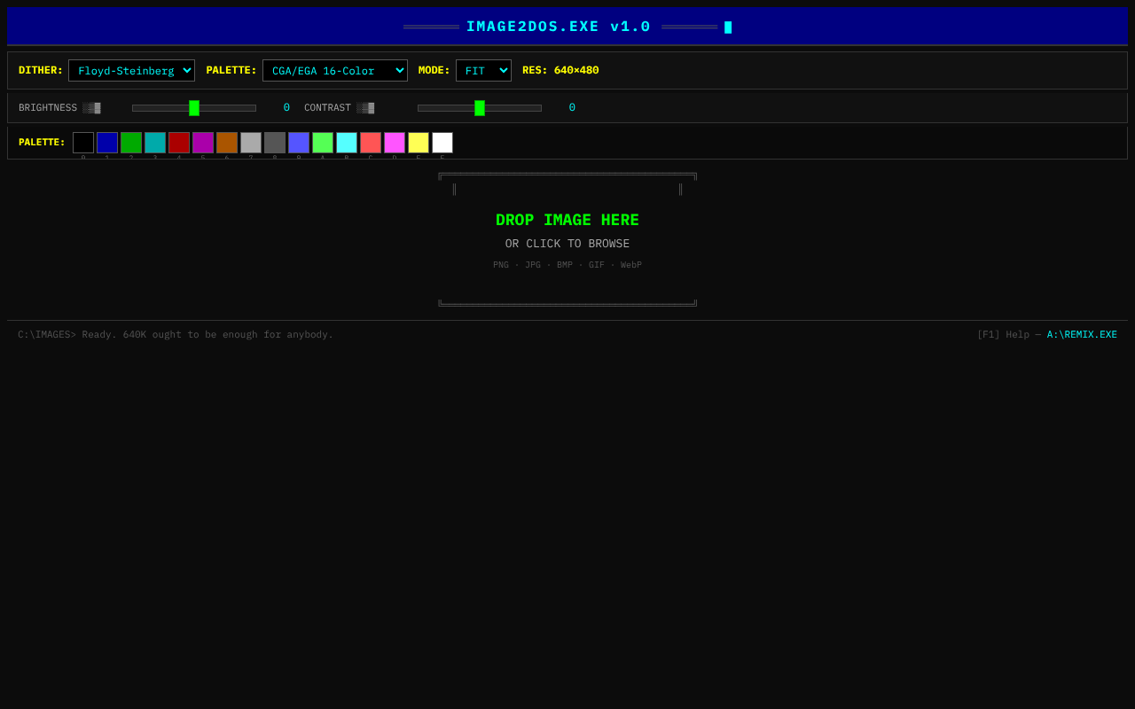Select the dark blue palette swatch
The image size is (1135, 709).
click(107, 143)
